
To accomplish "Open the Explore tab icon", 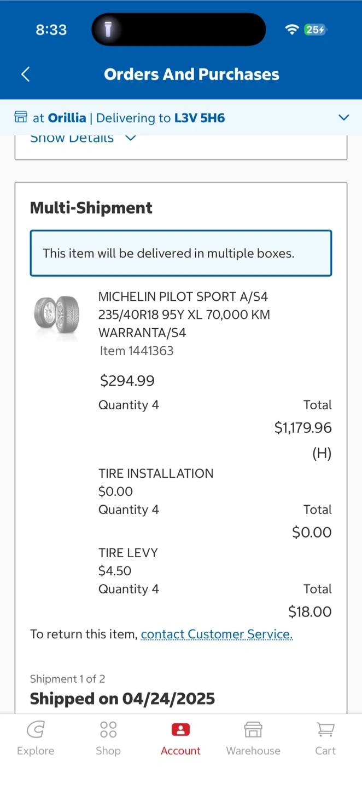I will [x=36, y=730].
